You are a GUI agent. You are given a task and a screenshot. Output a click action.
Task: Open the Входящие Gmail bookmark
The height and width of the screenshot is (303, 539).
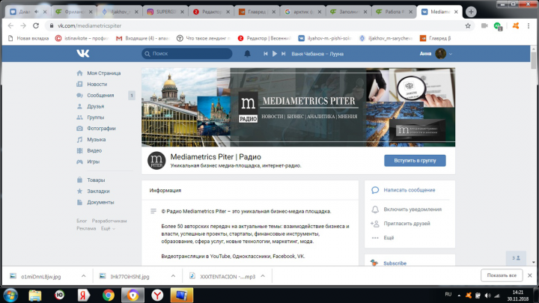pos(142,38)
